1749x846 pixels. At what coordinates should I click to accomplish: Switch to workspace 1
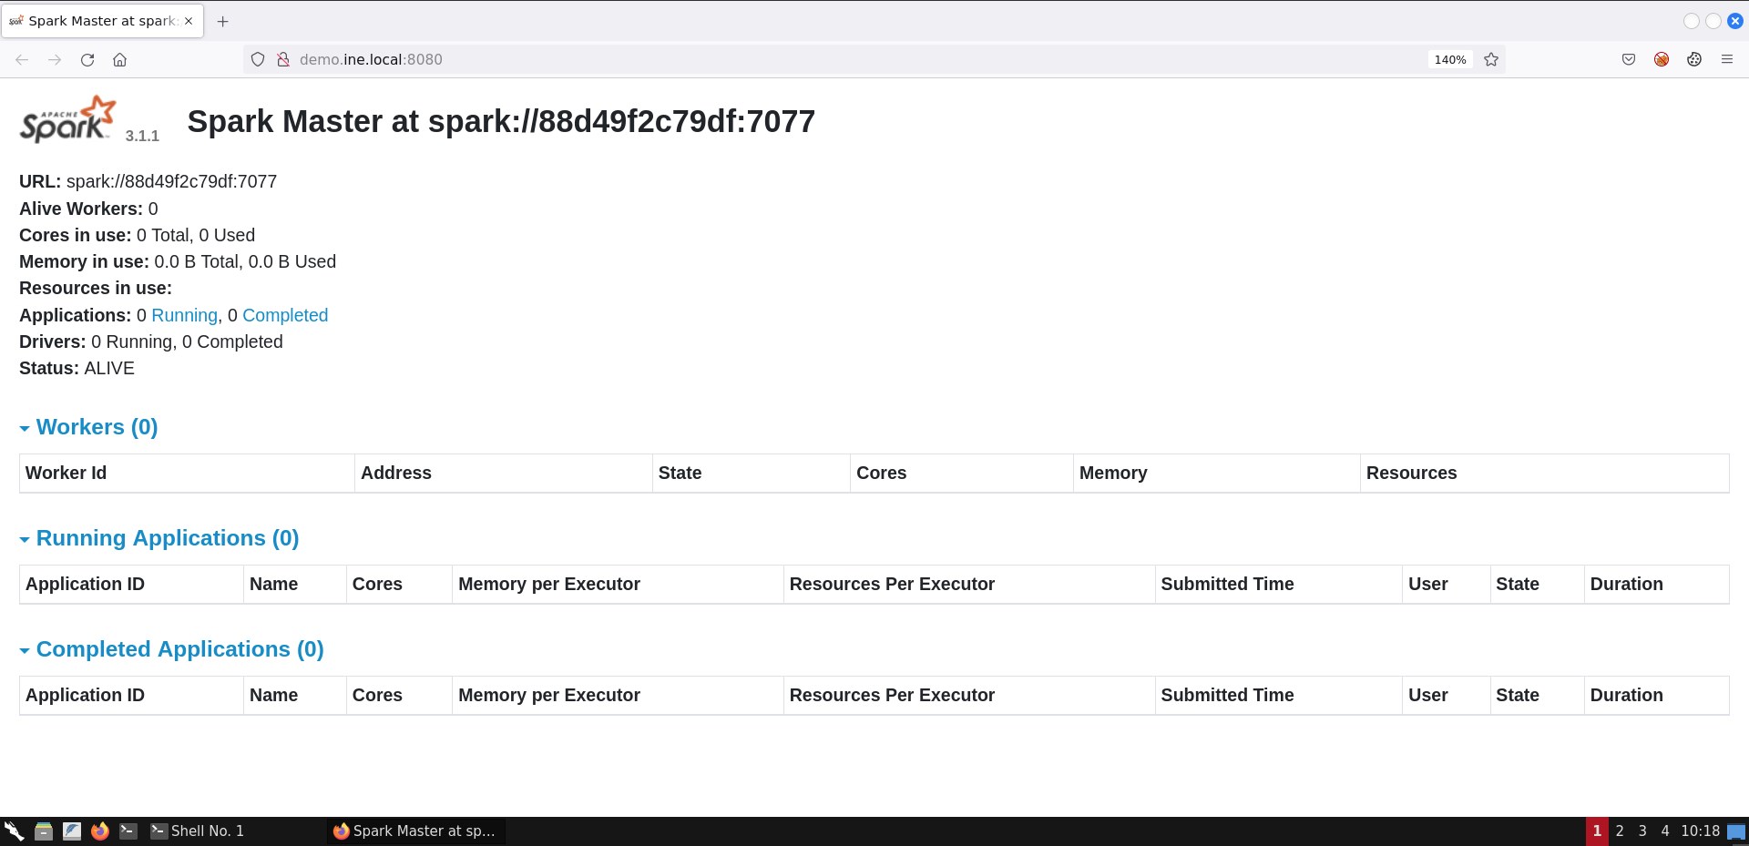coord(1597,831)
